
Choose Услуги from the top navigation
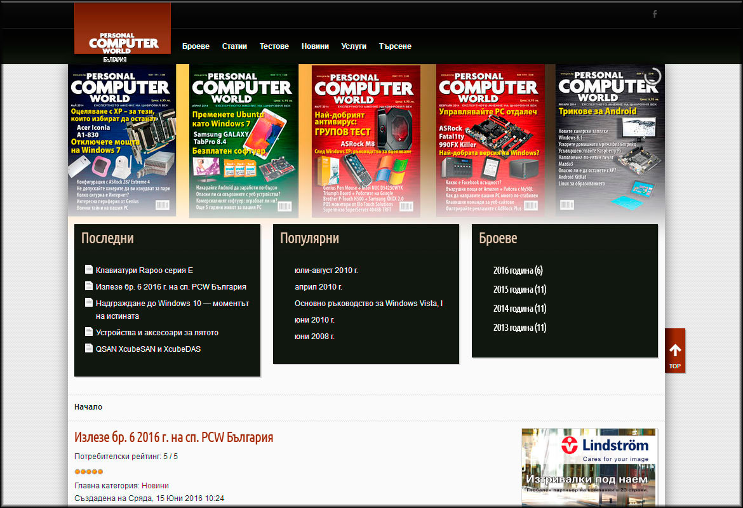pos(354,46)
